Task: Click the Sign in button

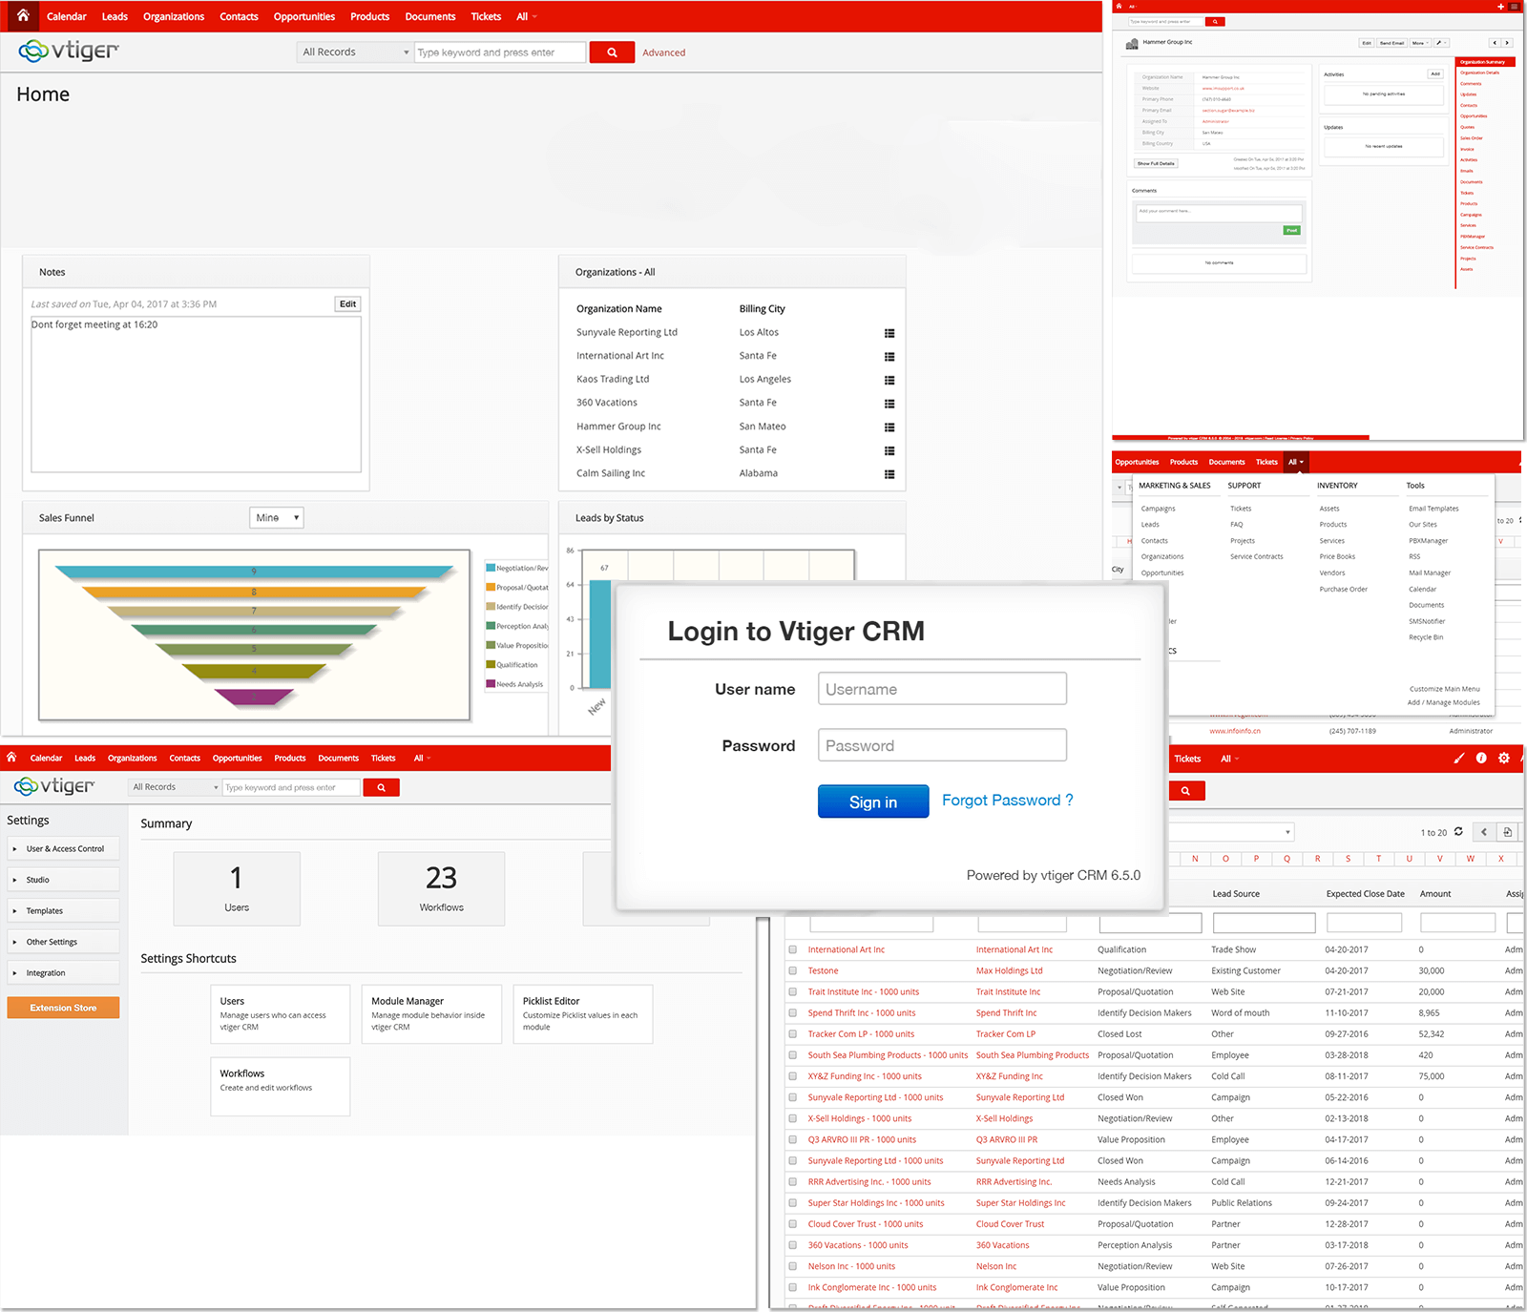Action: point(873,802)
